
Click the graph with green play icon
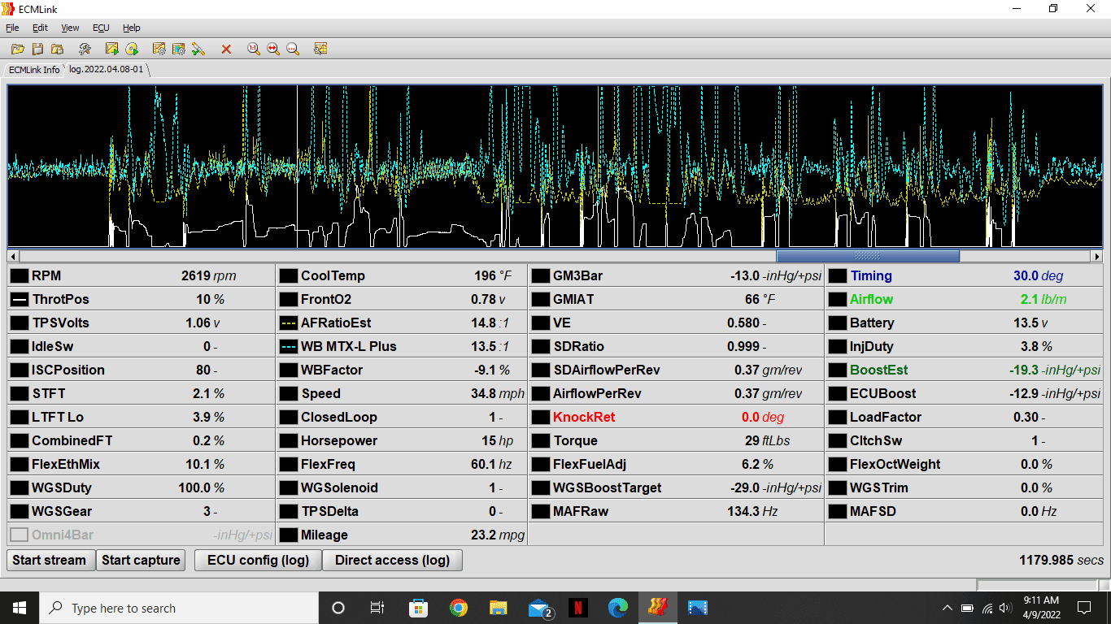(112, 50)
